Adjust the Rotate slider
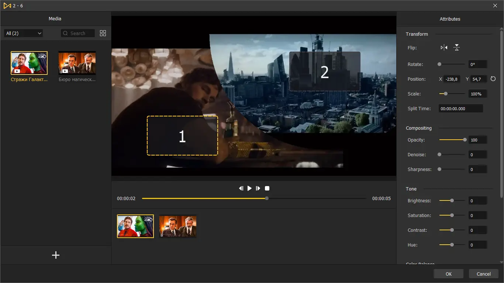The width and height of the screenshot is (504, 283). click(452, 64)
